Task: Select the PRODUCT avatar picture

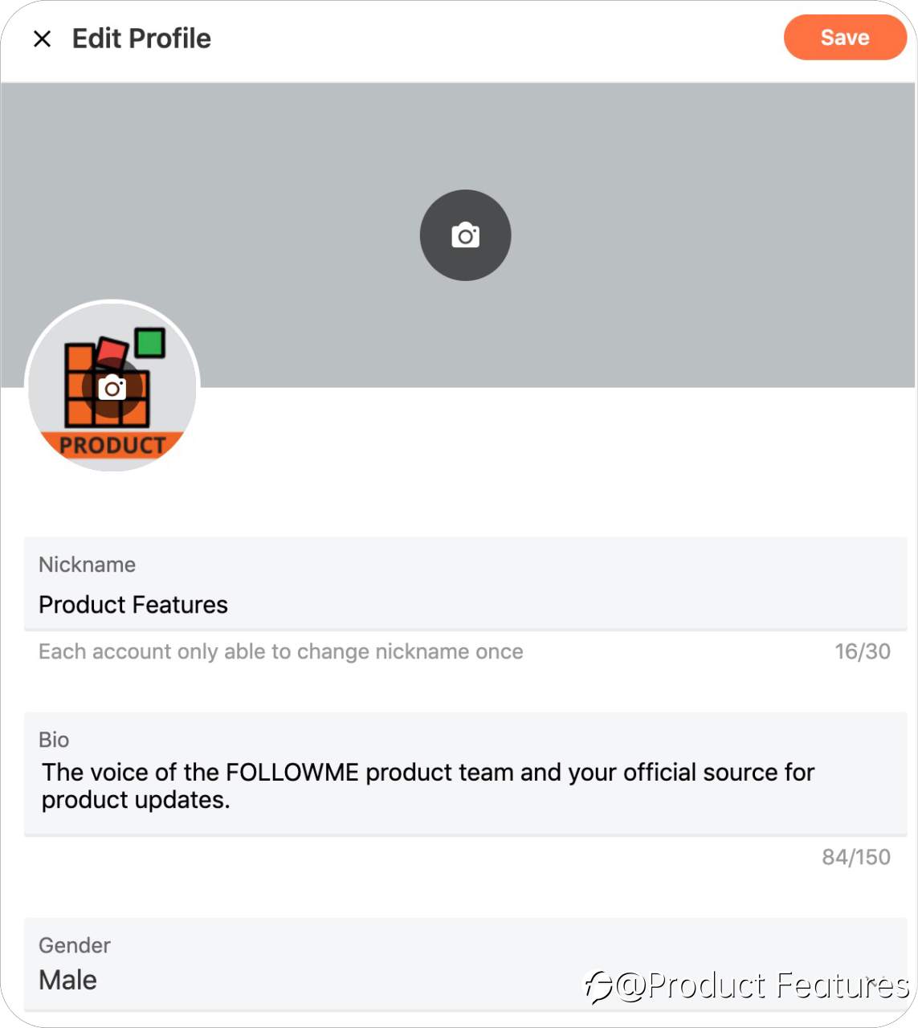Action: pos(112,385)
